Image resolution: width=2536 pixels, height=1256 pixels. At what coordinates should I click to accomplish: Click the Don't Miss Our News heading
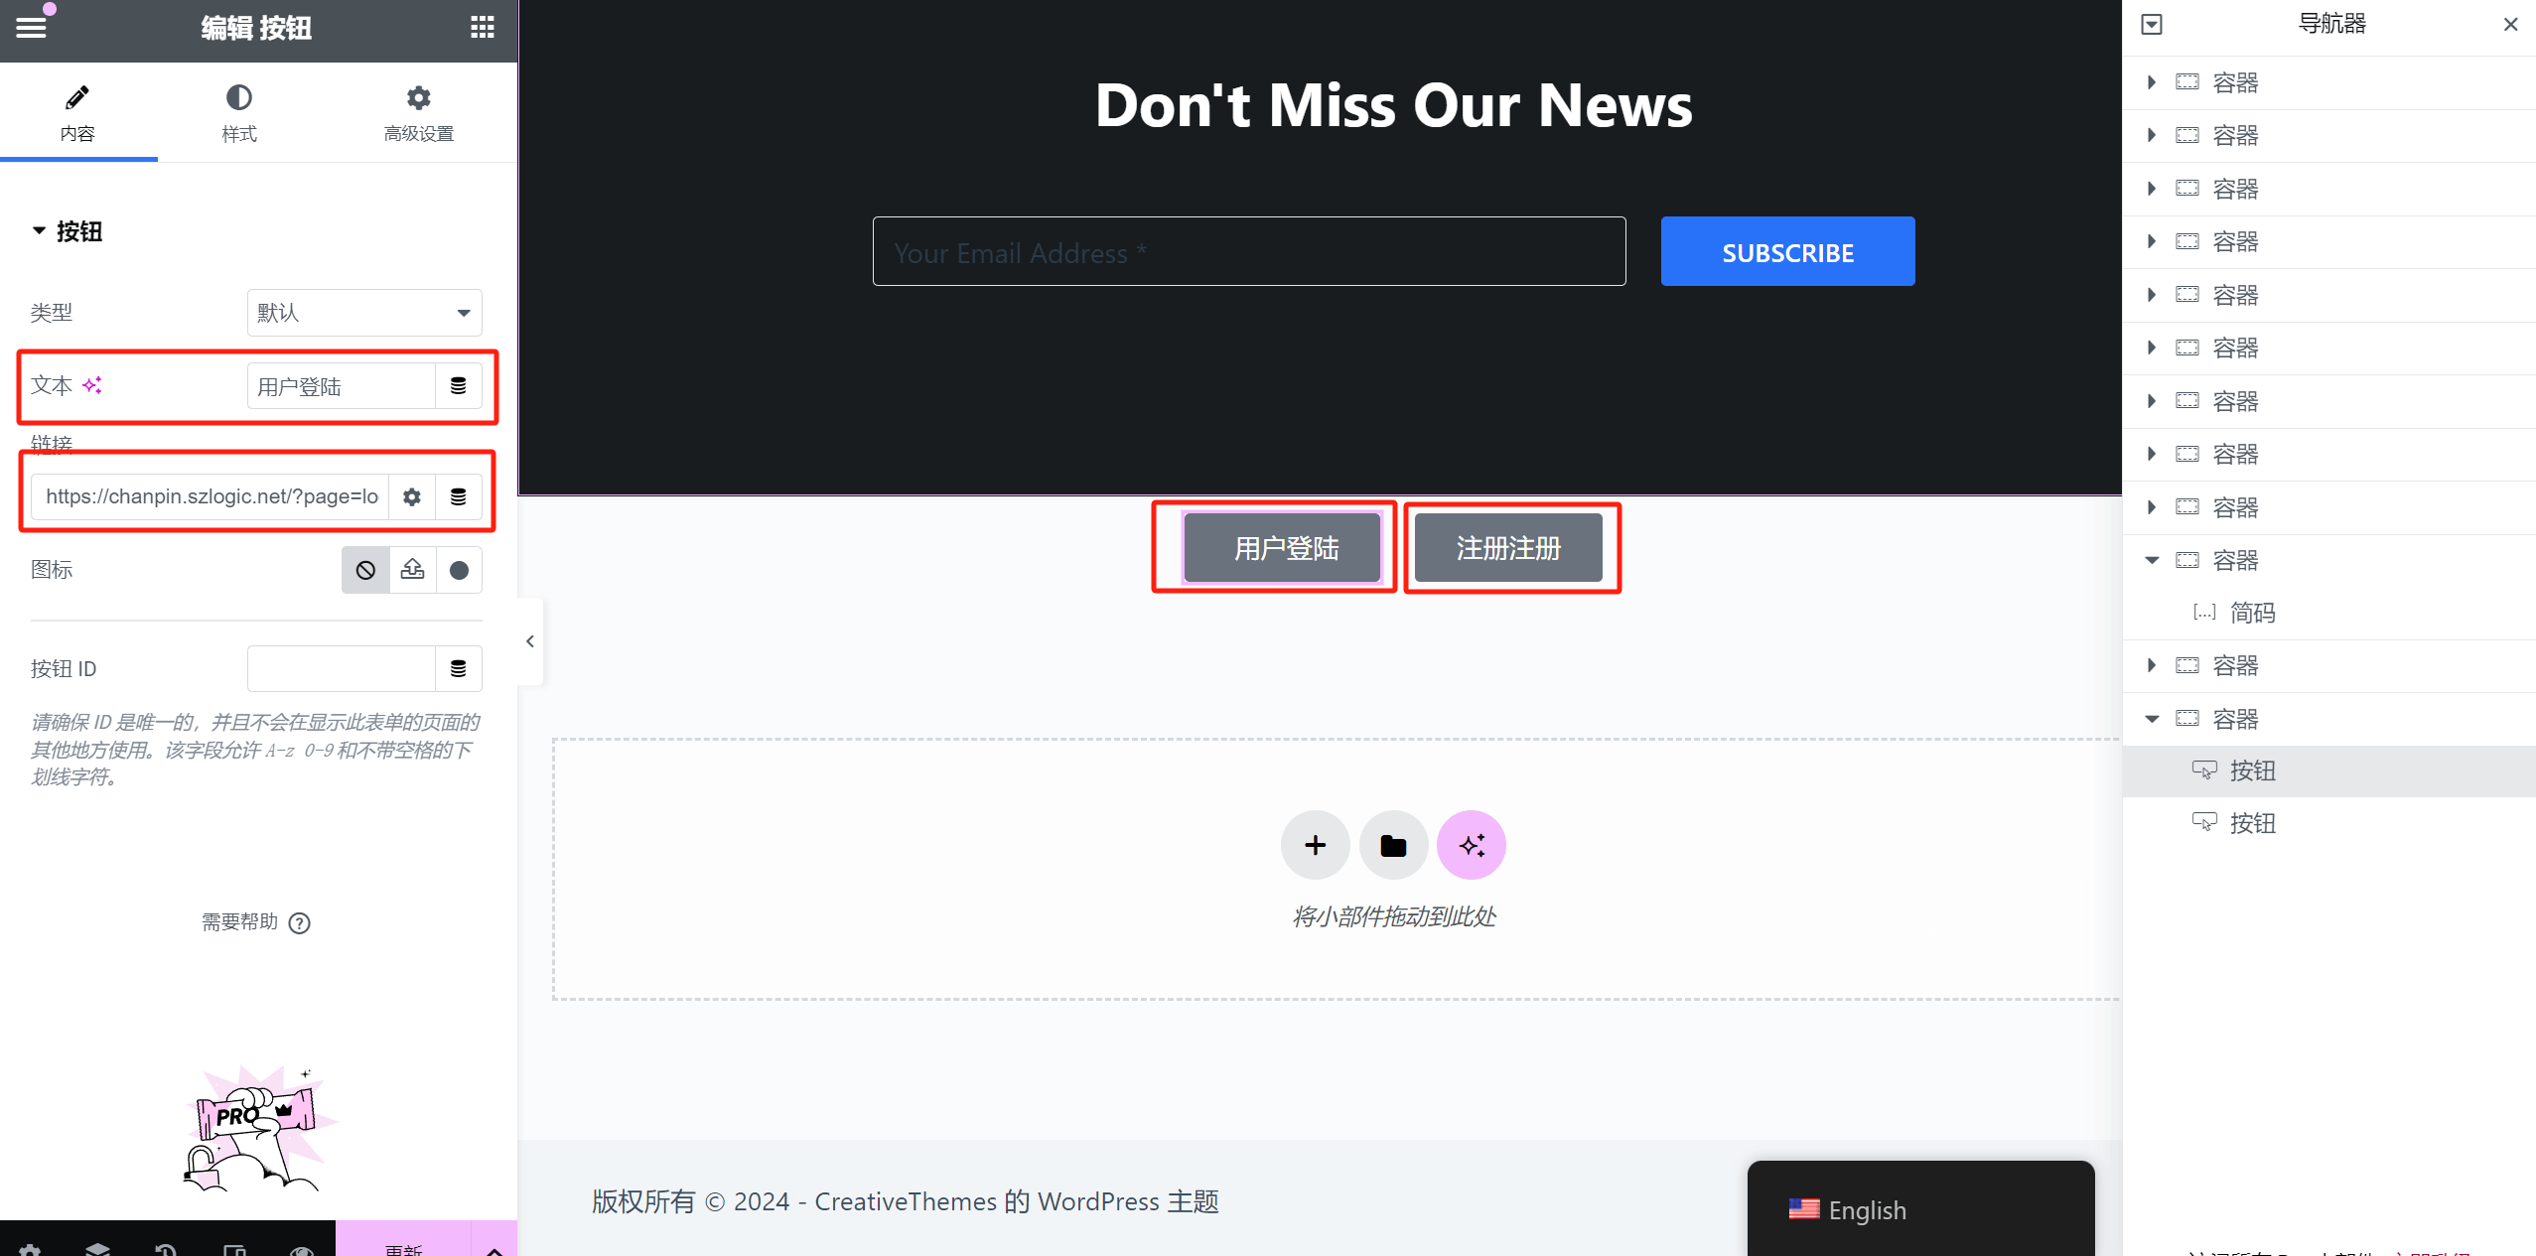click(1394, 105)
